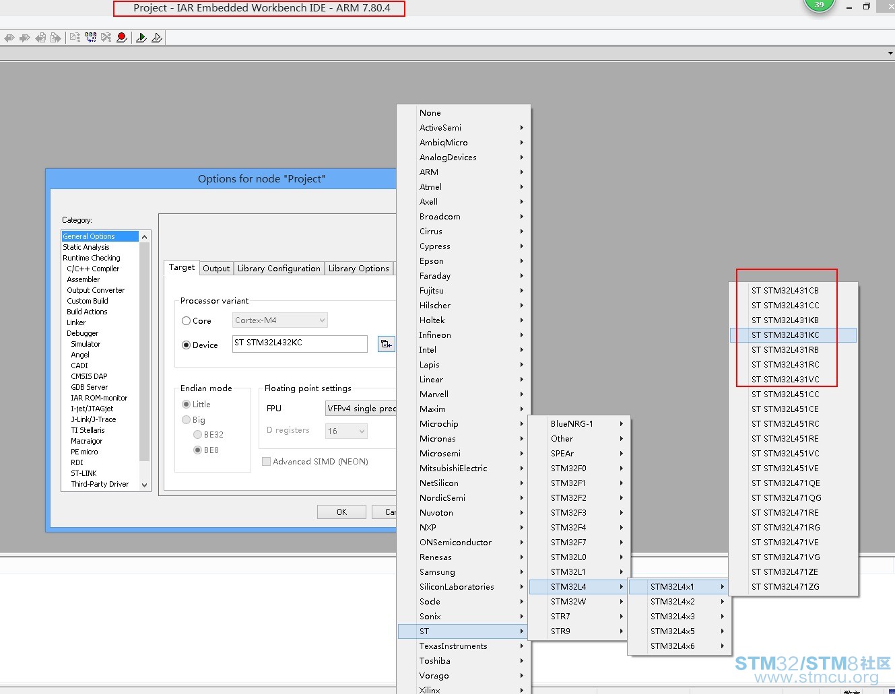Select General Options category
Image resolution: width=895 pixels, height=694 pixels.
tap(100, 236)
